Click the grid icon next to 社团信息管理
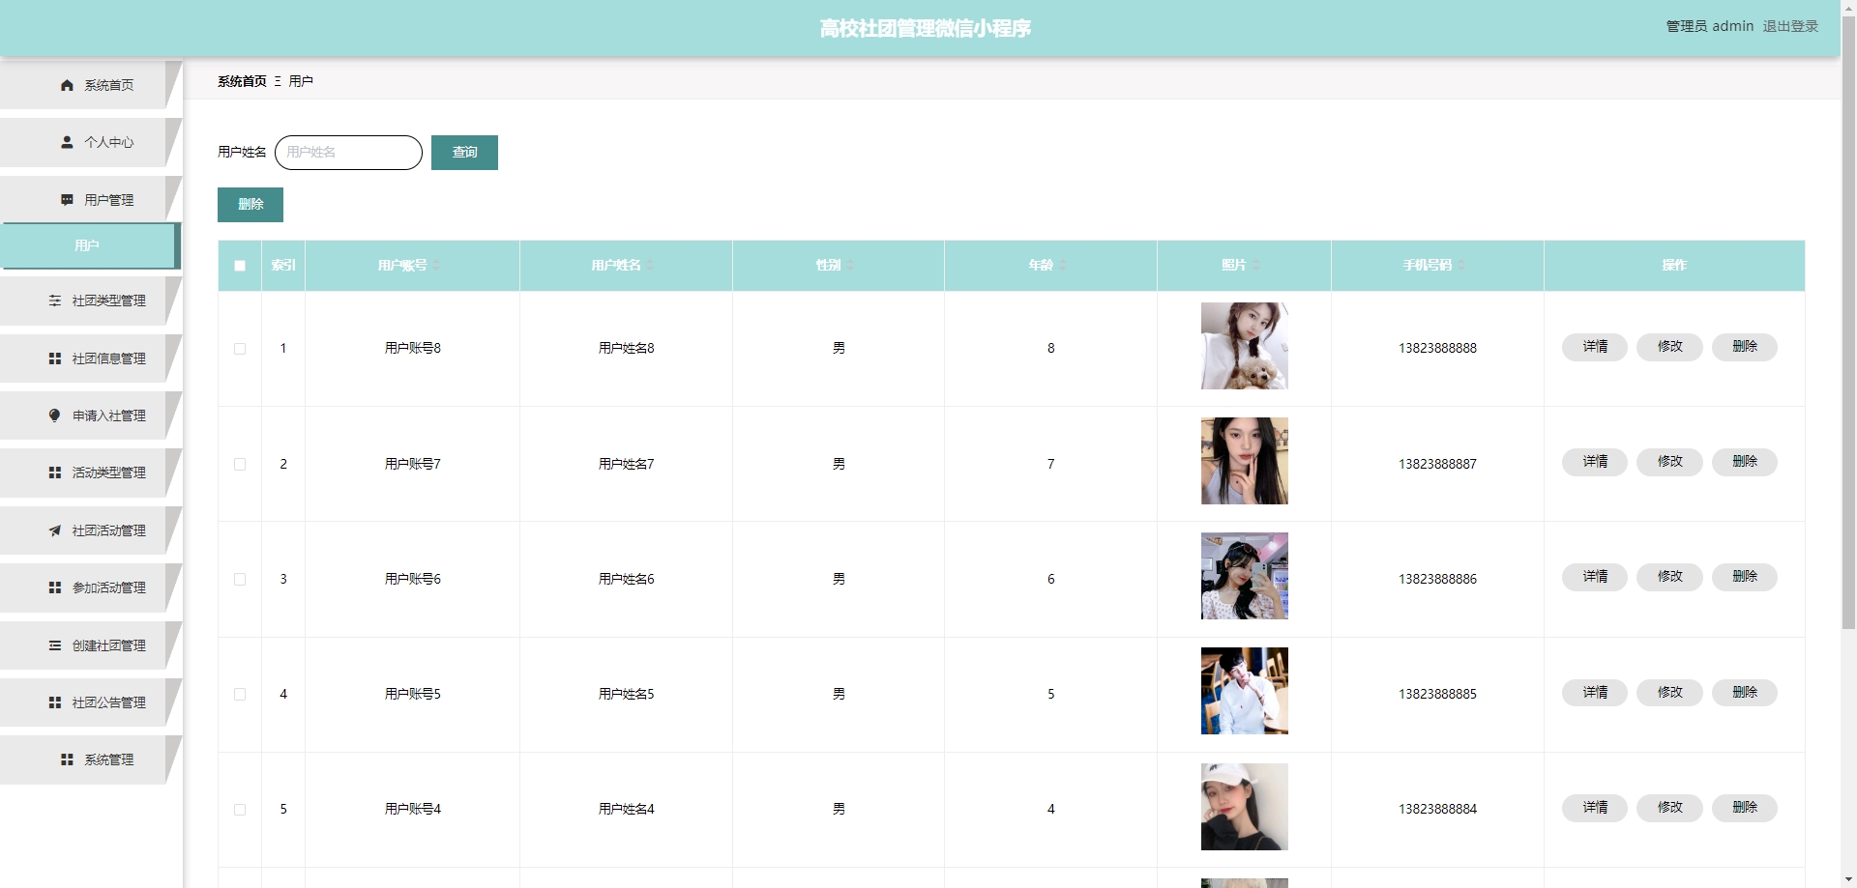Image resolution: width=1857 pixels, height=888 pixels. (55, 358)
